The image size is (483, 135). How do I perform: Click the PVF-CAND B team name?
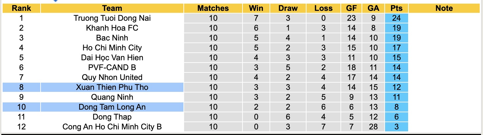click(x=112, y=67)
